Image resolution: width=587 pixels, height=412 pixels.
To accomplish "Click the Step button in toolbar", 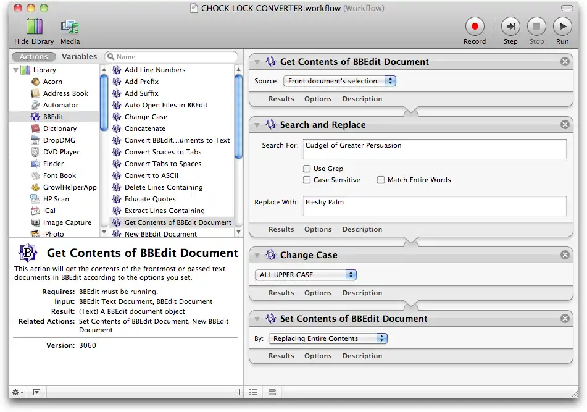I will pos(510,27).
